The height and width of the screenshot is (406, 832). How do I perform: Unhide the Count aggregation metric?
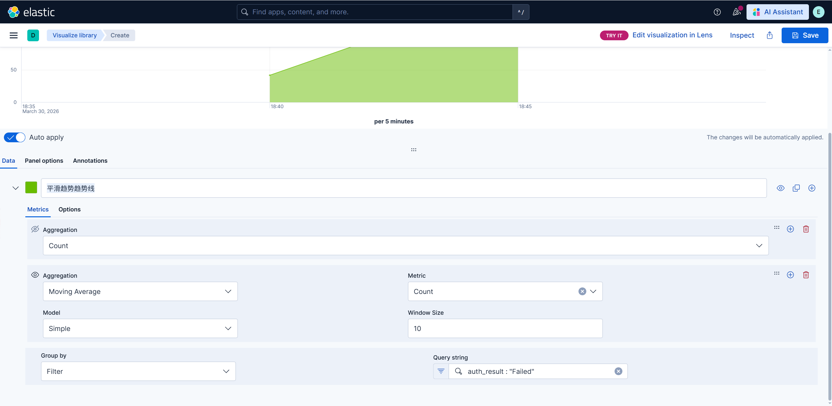pos(35,229)
